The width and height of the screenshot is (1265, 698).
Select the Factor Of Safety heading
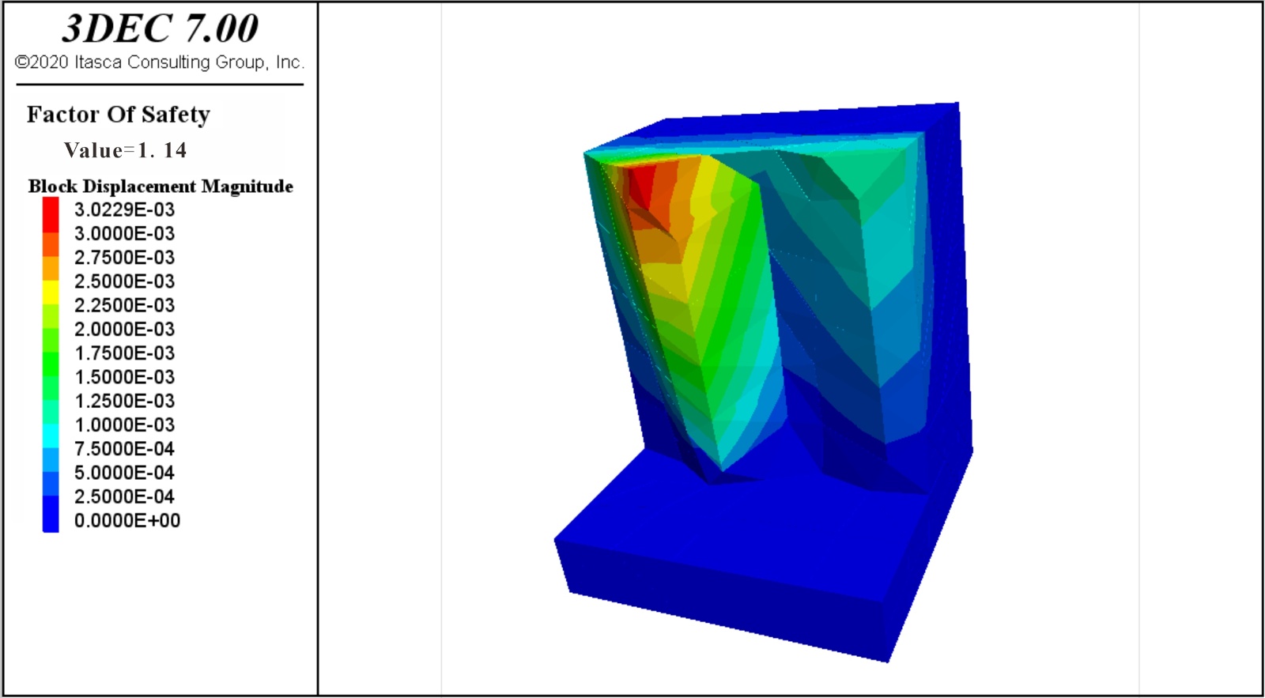119,115
